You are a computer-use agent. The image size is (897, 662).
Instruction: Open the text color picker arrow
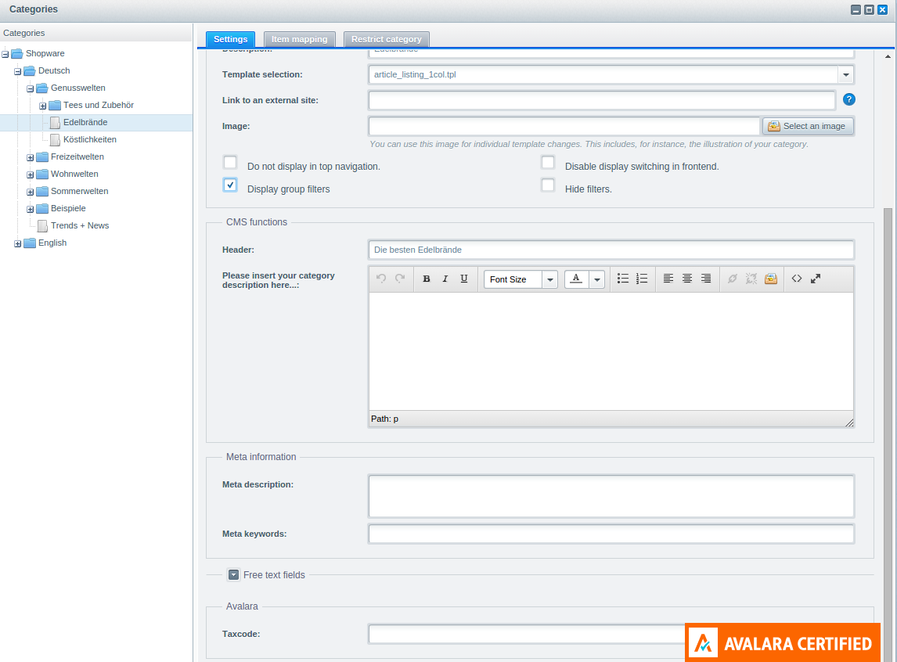click(596, 279)
